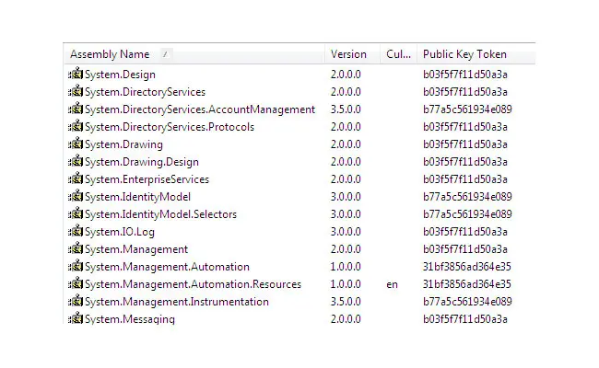Image resolution: width=599 pixels, height=368 pixels.
Task: Click version 3.5.0.0 of System.DirectoryServices.AccountManagement
Action: tap(346, 109)
